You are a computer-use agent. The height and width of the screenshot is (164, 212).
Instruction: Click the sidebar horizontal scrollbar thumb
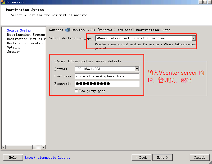(19, 147)
